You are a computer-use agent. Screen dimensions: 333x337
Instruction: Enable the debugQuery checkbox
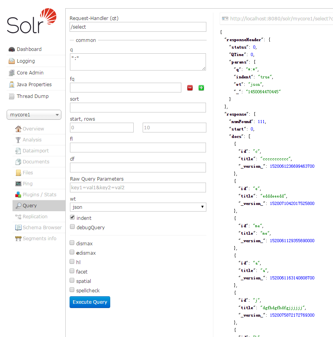click(x=72, y=227)
